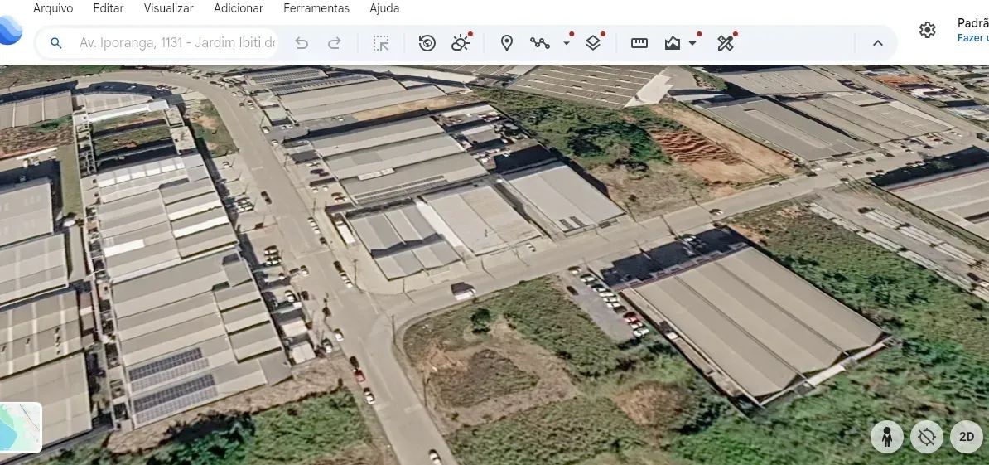This screenshot has width=989, height=465.
Task: Click the compass reset rotation button
Action: [x=927, y=437]
